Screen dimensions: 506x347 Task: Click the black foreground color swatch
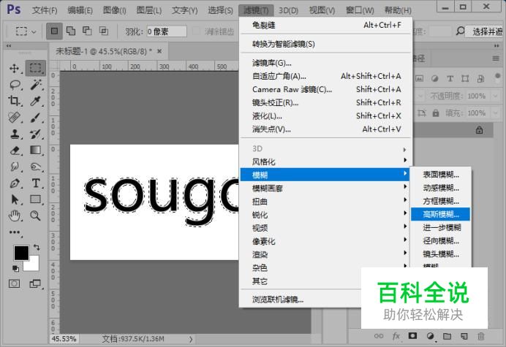click(x=21, y=253)
